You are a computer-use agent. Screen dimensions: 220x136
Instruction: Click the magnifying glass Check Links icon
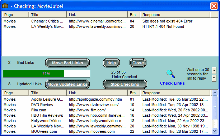point(171,74)
